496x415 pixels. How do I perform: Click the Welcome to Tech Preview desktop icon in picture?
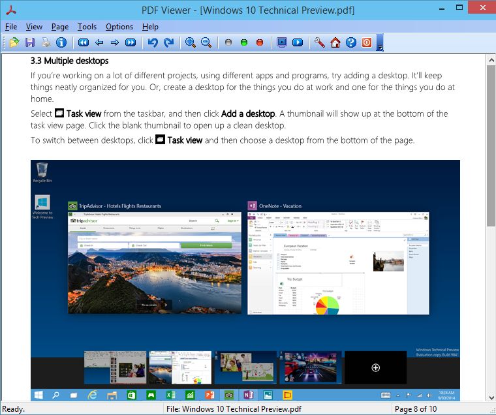click(x=42, y=207)
